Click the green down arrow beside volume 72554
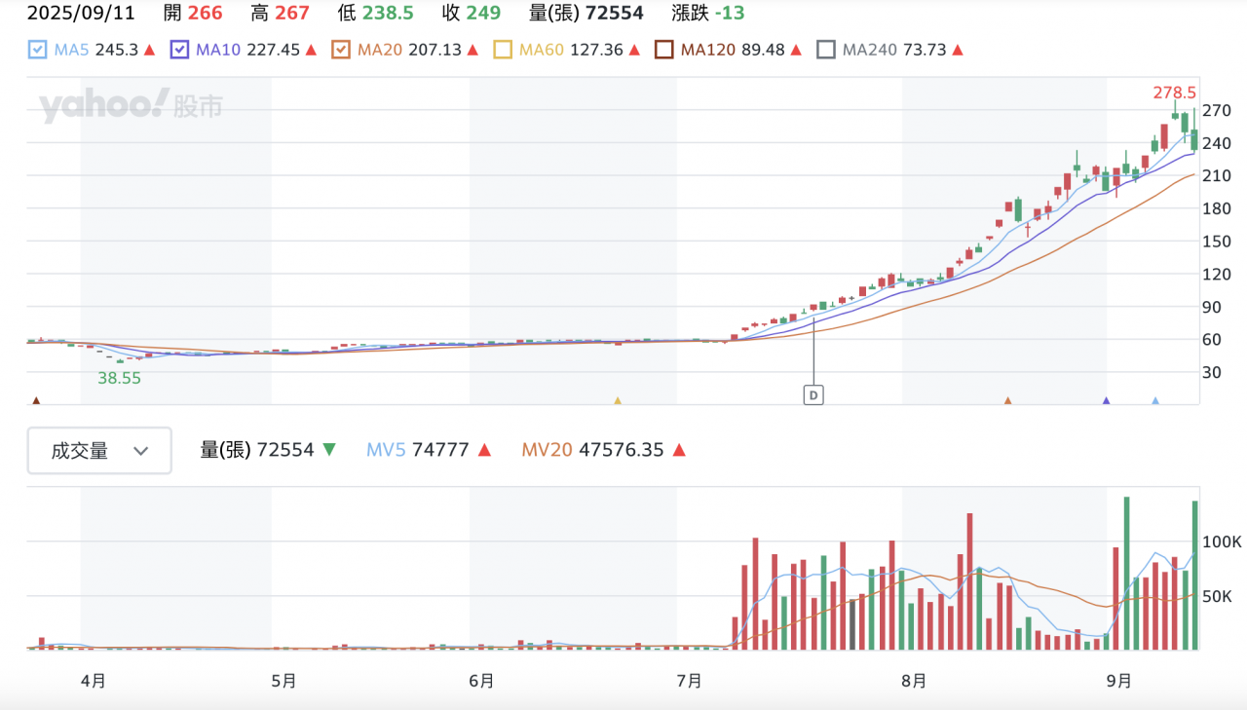 coord(328,450)
